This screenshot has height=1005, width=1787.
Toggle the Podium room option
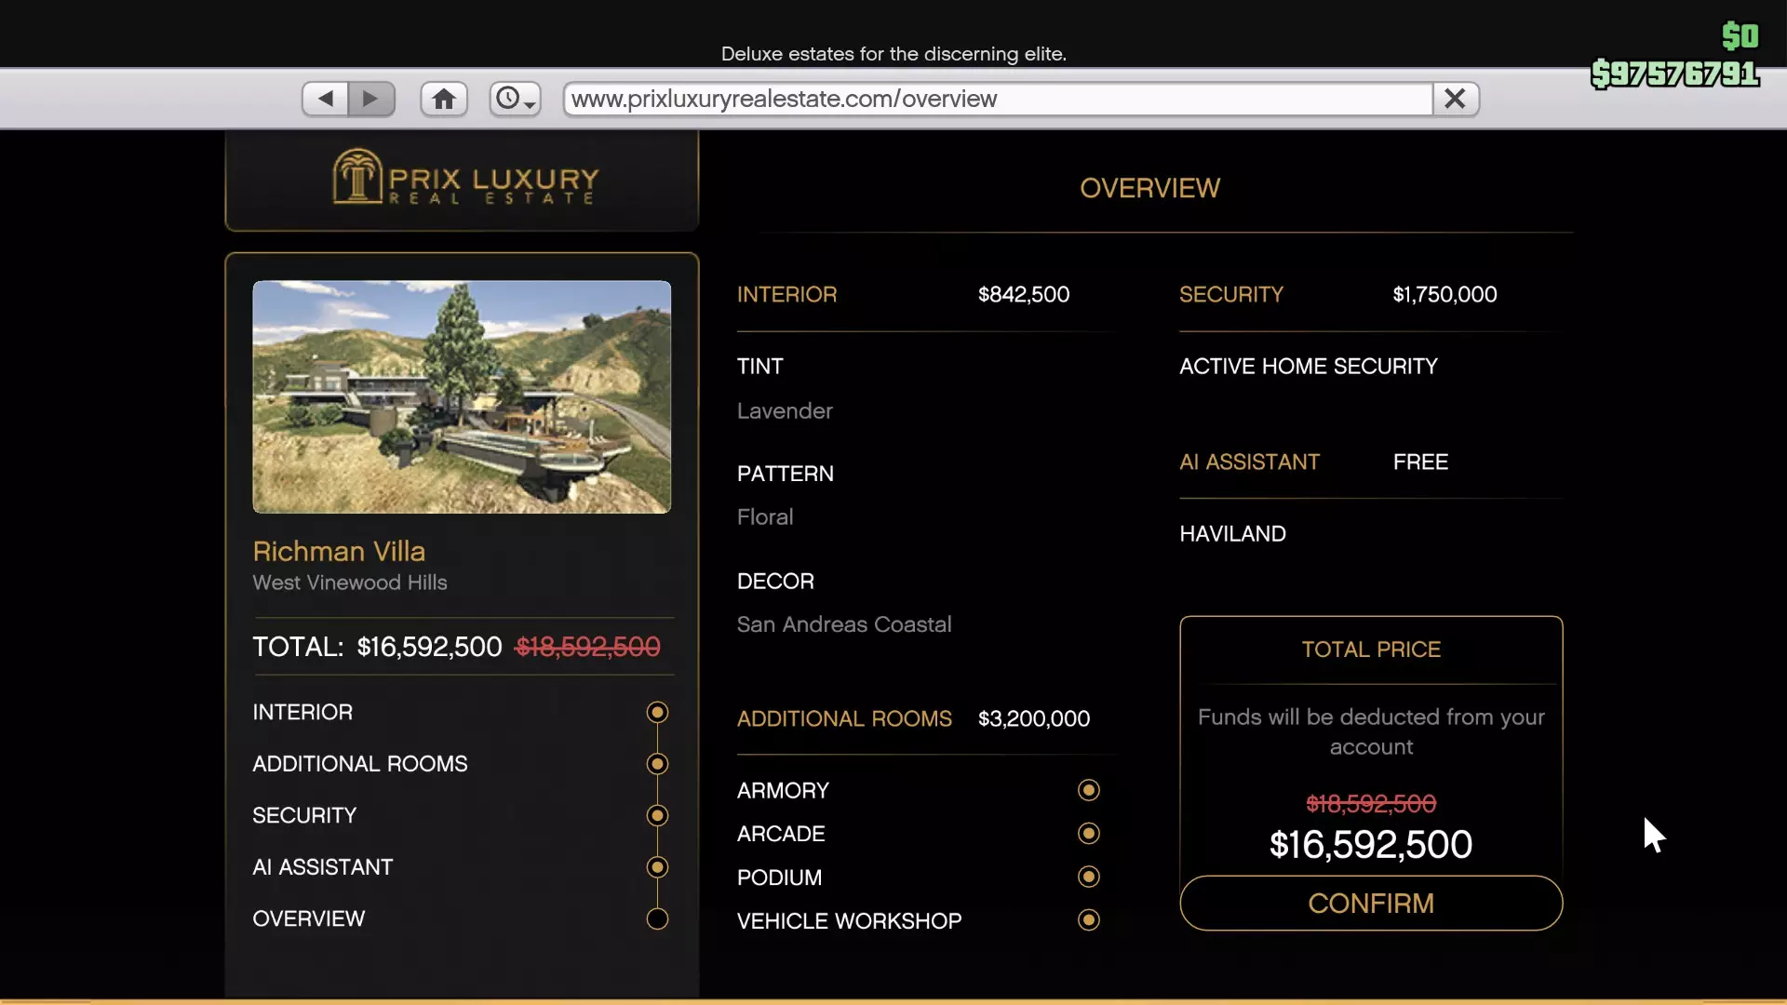click(1088, 878)
